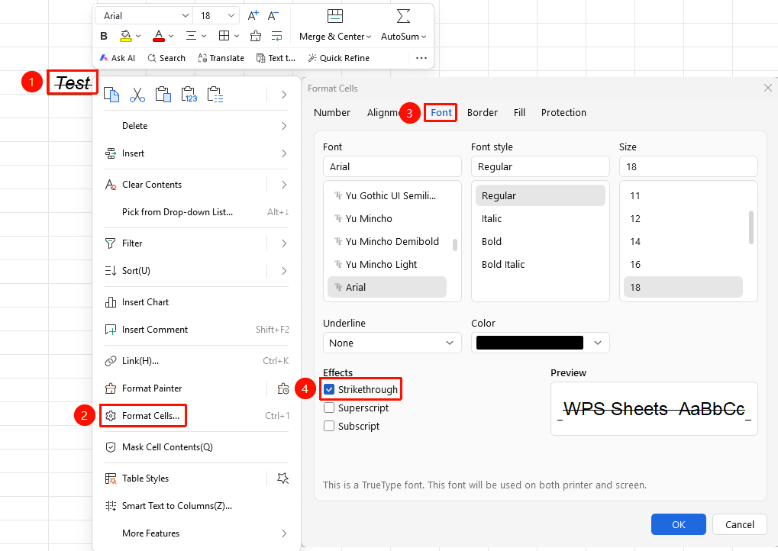Click the Cut scissors icon
The width and height of the screenshot is (778, 551).
tap(137, 94)
